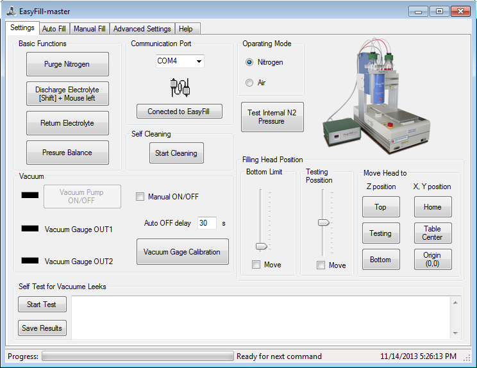Click the EasyFill app icon in title bar
The width and height of the screenshot is (477, 368).
(12, 12)
